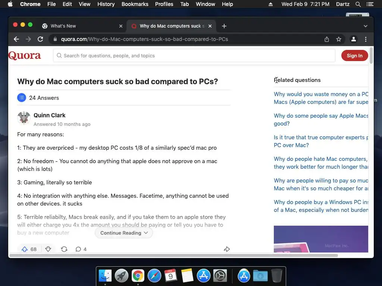382x286 pixels.
Task: Open the 'Why would you waste money' related question
Action: coord(321,98)
